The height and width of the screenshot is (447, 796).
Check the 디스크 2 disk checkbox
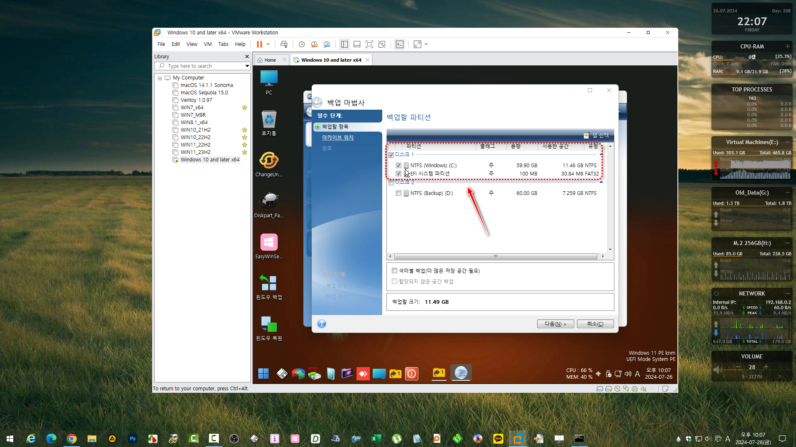click(391, 183)
